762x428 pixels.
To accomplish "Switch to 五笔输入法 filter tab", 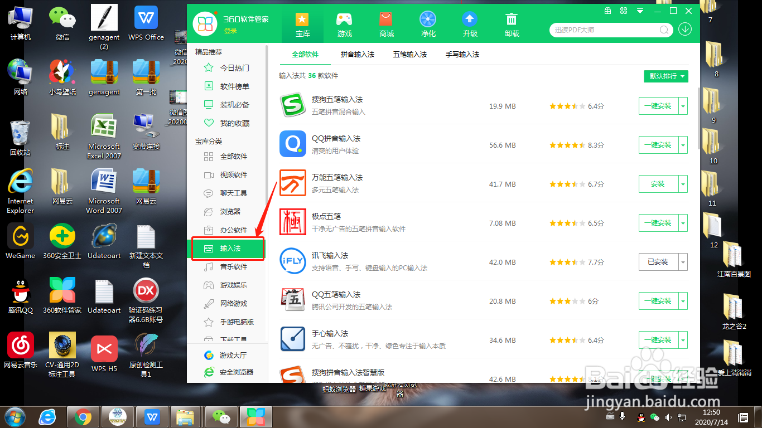I will coord(410,55).
